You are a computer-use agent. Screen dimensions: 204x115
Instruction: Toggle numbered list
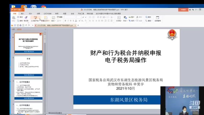point(94,17)
